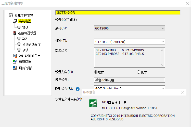The height and width of the screenshot is (127, 191).
Task: Click the 系统设置 computer icon
Action: [15, 21]
